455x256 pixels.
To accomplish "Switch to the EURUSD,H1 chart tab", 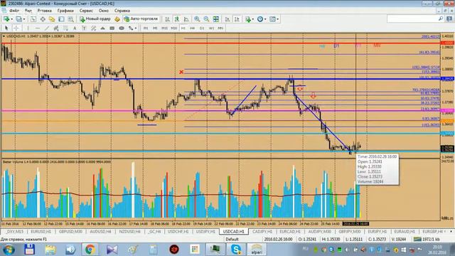I will 41,232.
